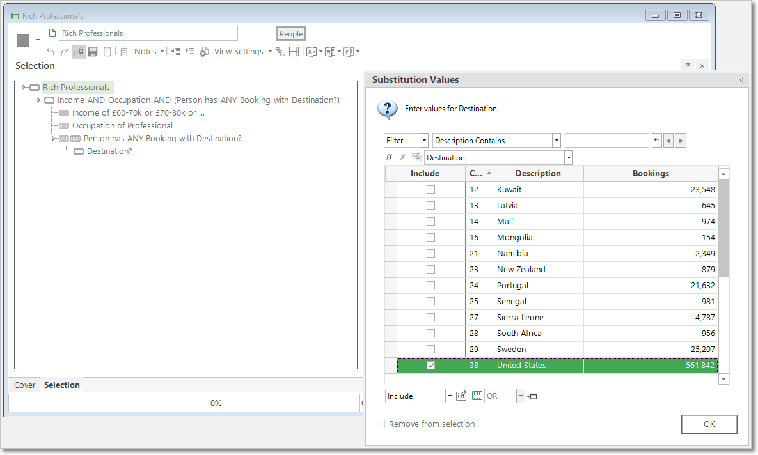
Task: Click the filter reset arrow icon
Action: (656, 141)
